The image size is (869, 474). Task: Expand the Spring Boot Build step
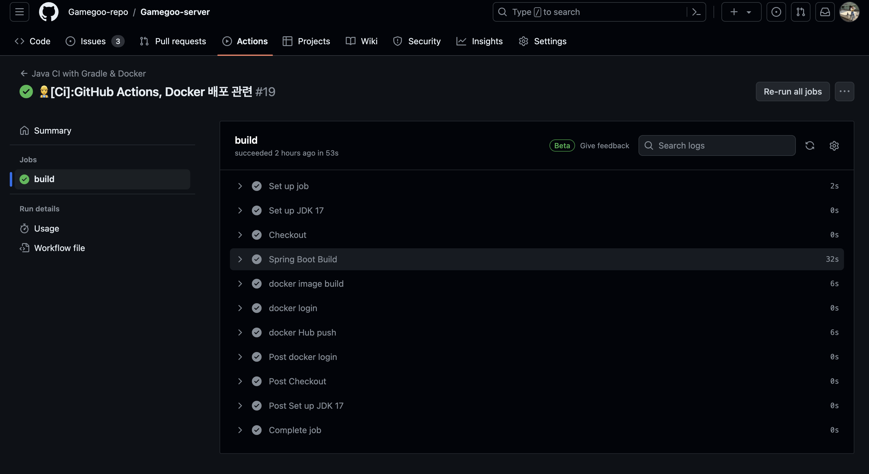240,259
